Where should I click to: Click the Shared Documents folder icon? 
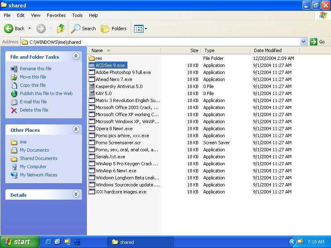[14, 159]
